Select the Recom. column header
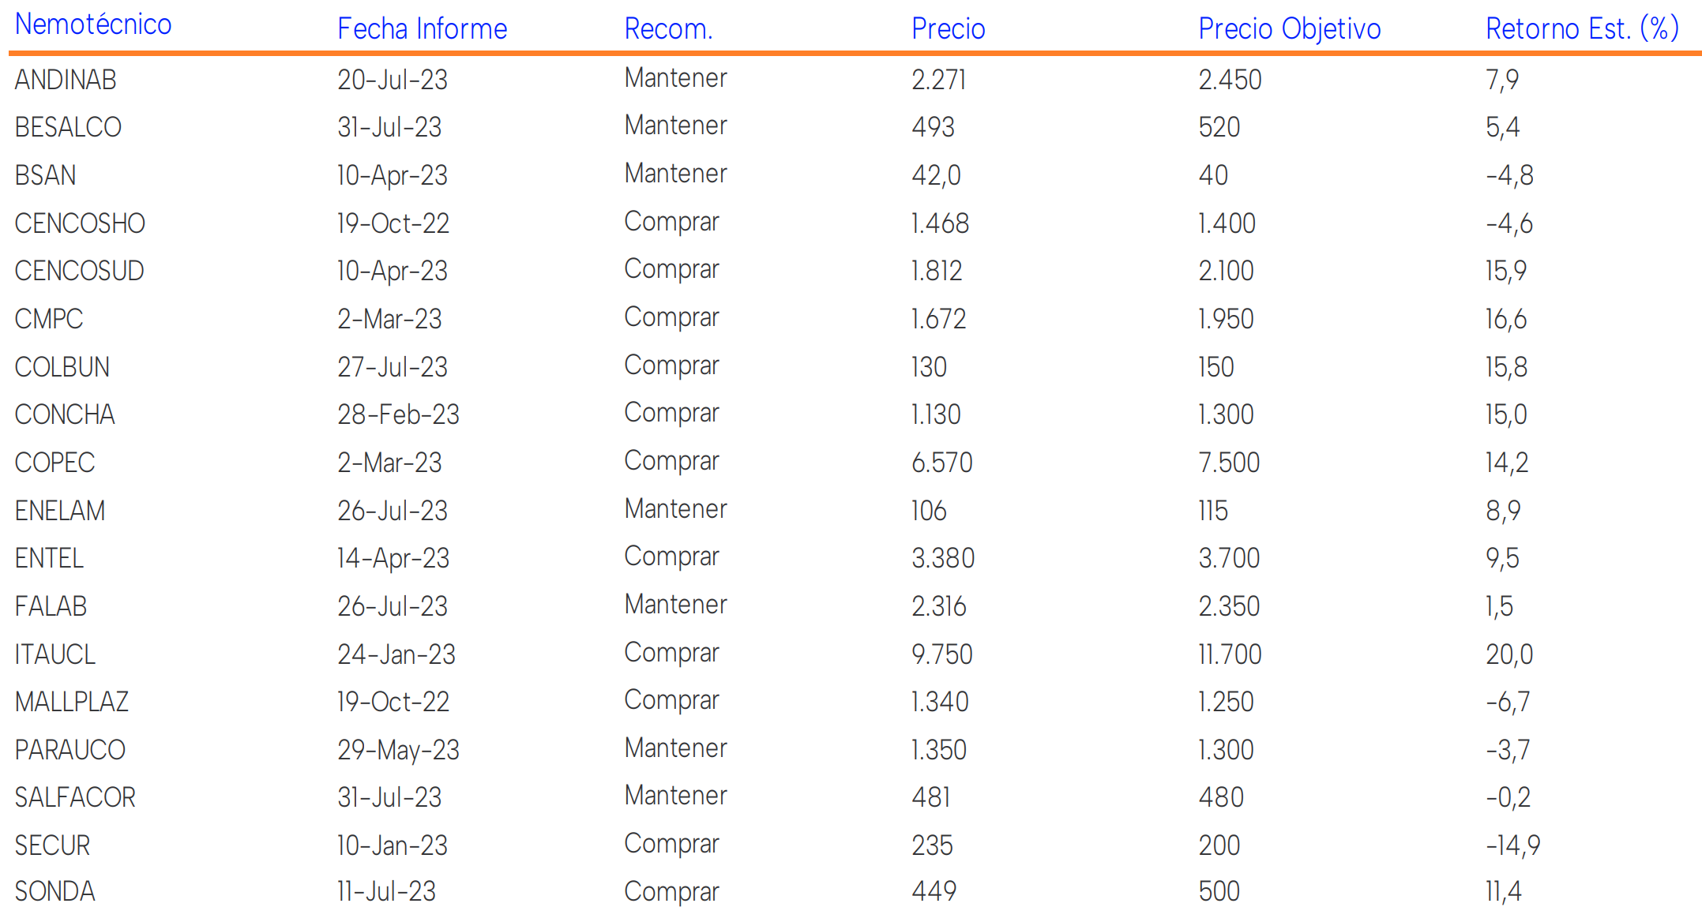 pos(668,29)
